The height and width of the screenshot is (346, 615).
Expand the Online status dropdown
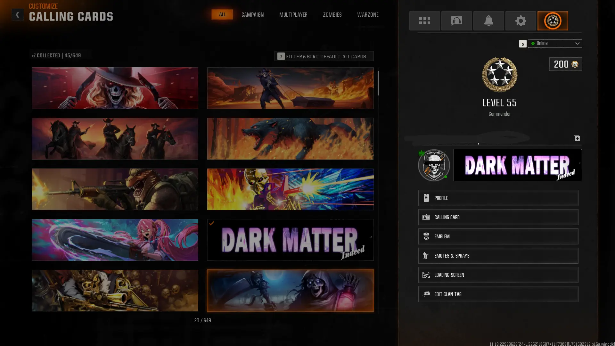click(555, 43)
